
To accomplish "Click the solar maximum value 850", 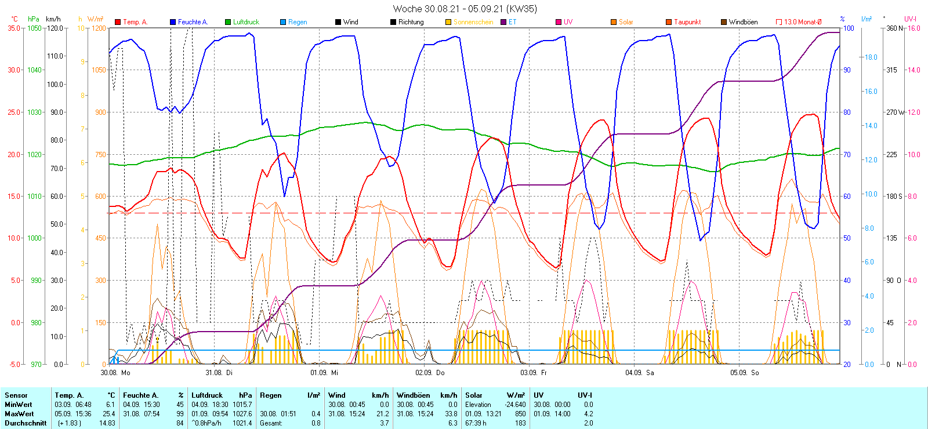I will (520, 414).
